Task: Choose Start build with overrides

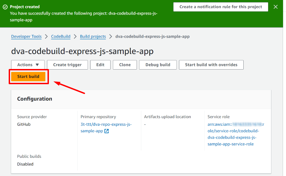Action: click(211, 65)
